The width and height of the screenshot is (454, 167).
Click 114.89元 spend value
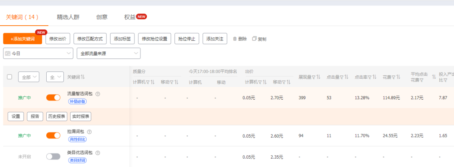pyautogui.click(x=391, y=98)
